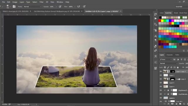This screenshot has width=188, height=106.
Task: Switch to Girl Watching Nature Sunset document tab
Action: point(57,11)
